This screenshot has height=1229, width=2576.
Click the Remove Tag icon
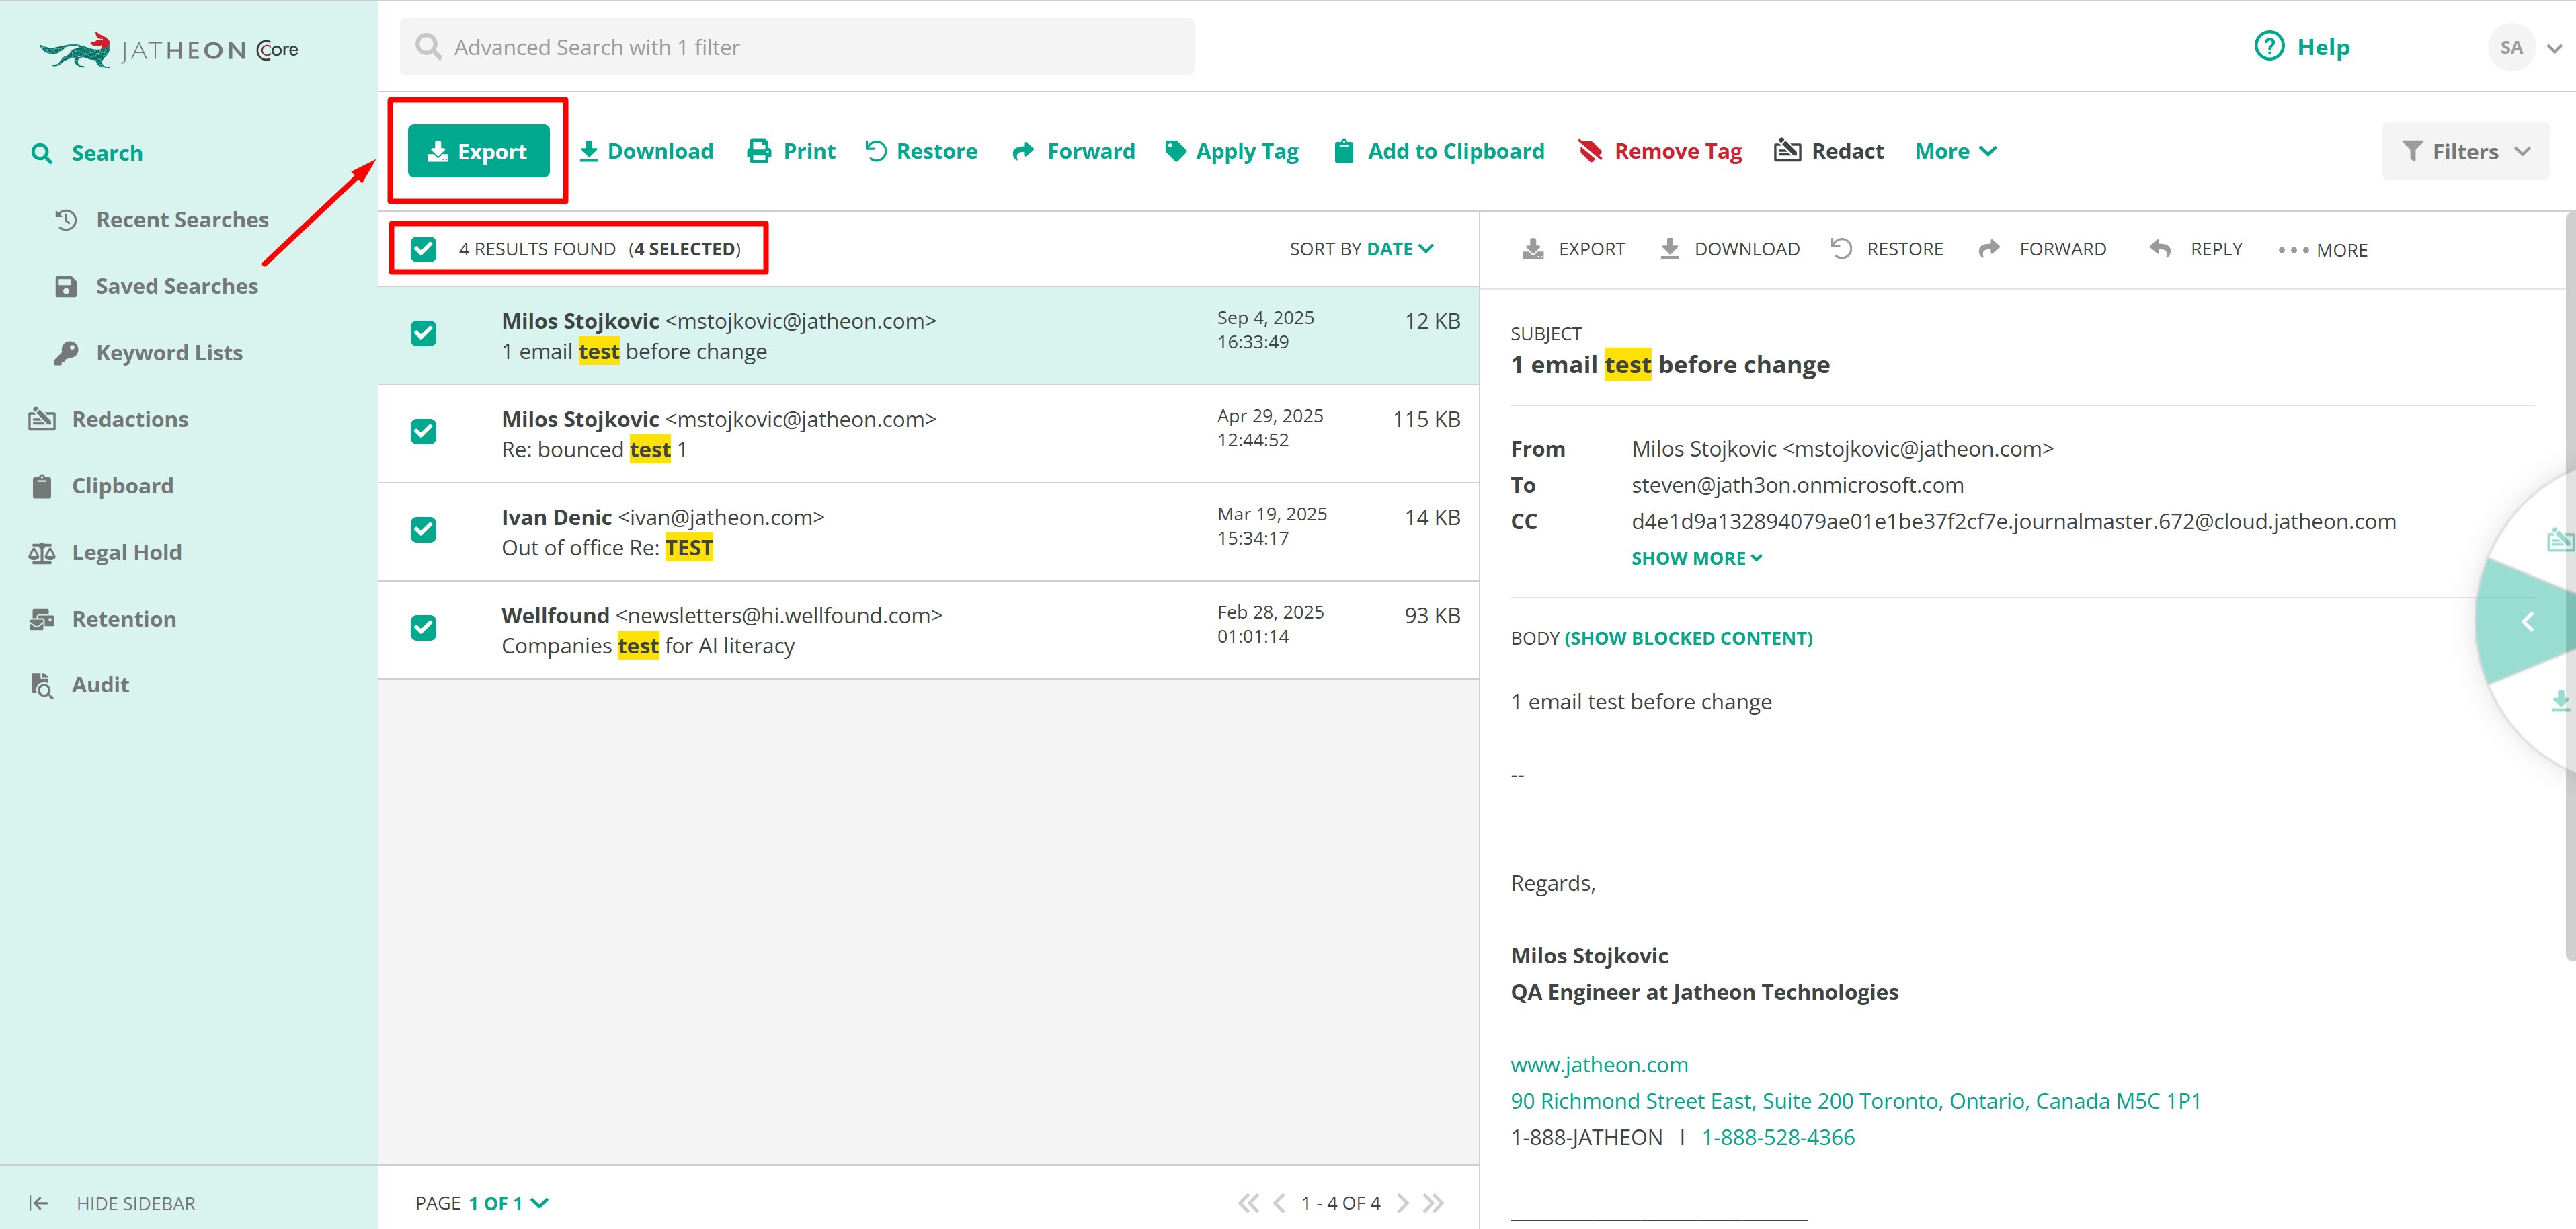(x=1590, y=151)
